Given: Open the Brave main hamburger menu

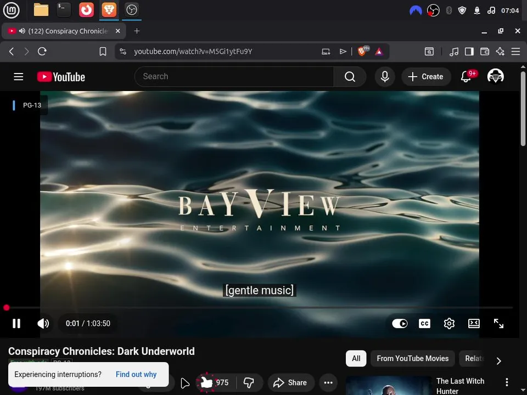Looking at the screenshot, I should 515,52.
